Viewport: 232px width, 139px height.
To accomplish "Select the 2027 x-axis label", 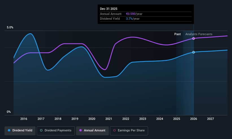I will coord(211,119).
